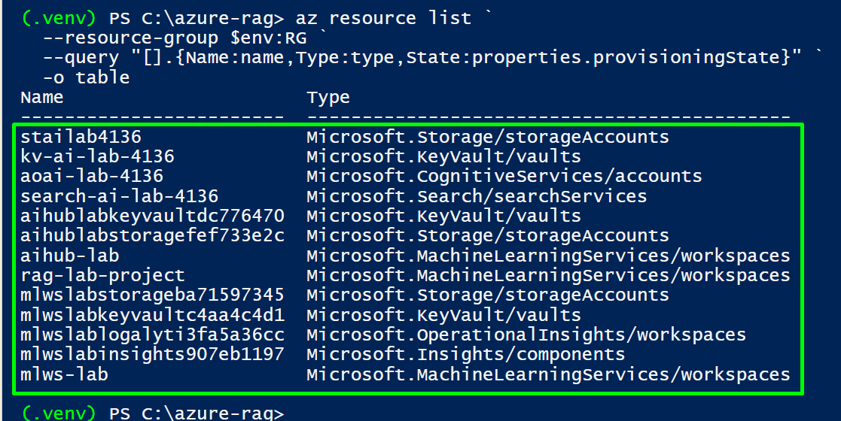
Task: Click the Type column header
Action: pyautogui.click(x=328, y=98)
